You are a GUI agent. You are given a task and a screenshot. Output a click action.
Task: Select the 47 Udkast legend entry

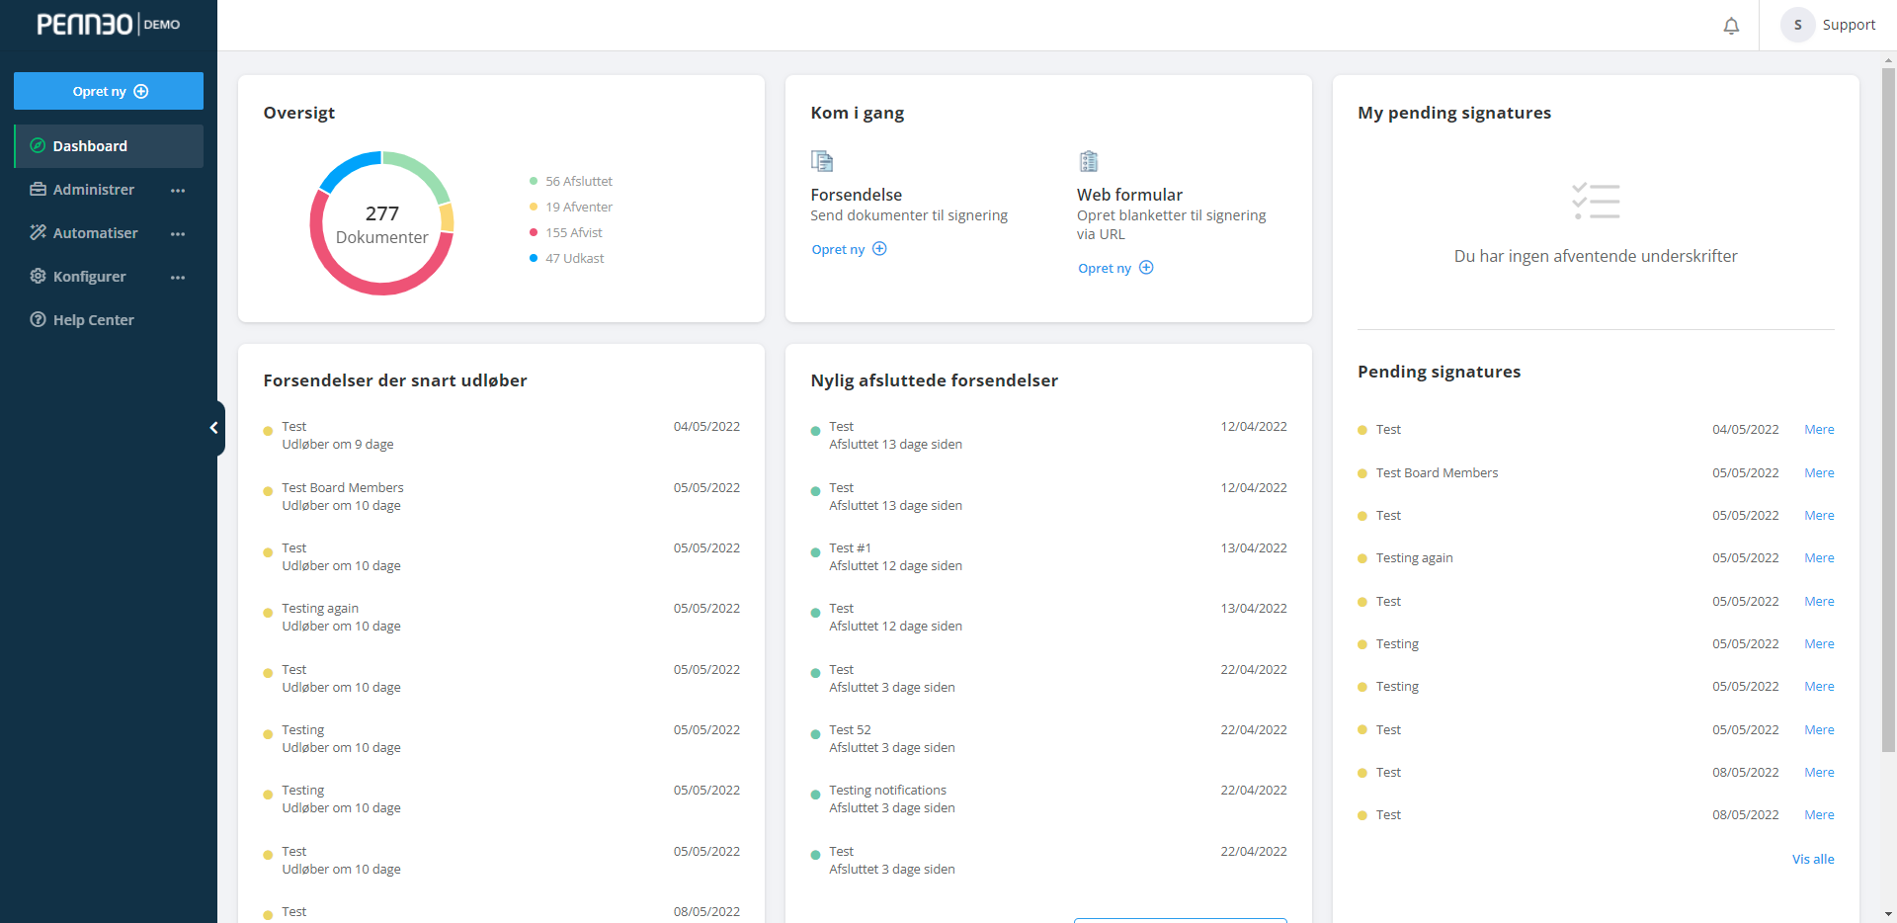(x=567, y=258)
